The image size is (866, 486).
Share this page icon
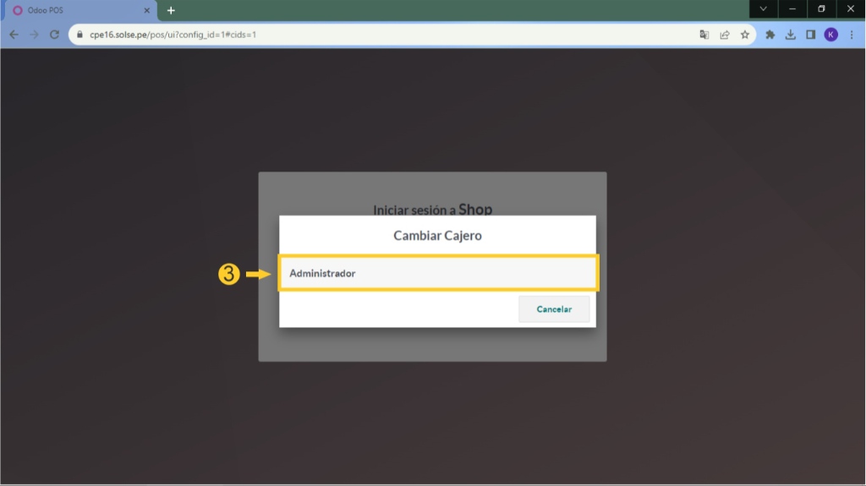725,35
